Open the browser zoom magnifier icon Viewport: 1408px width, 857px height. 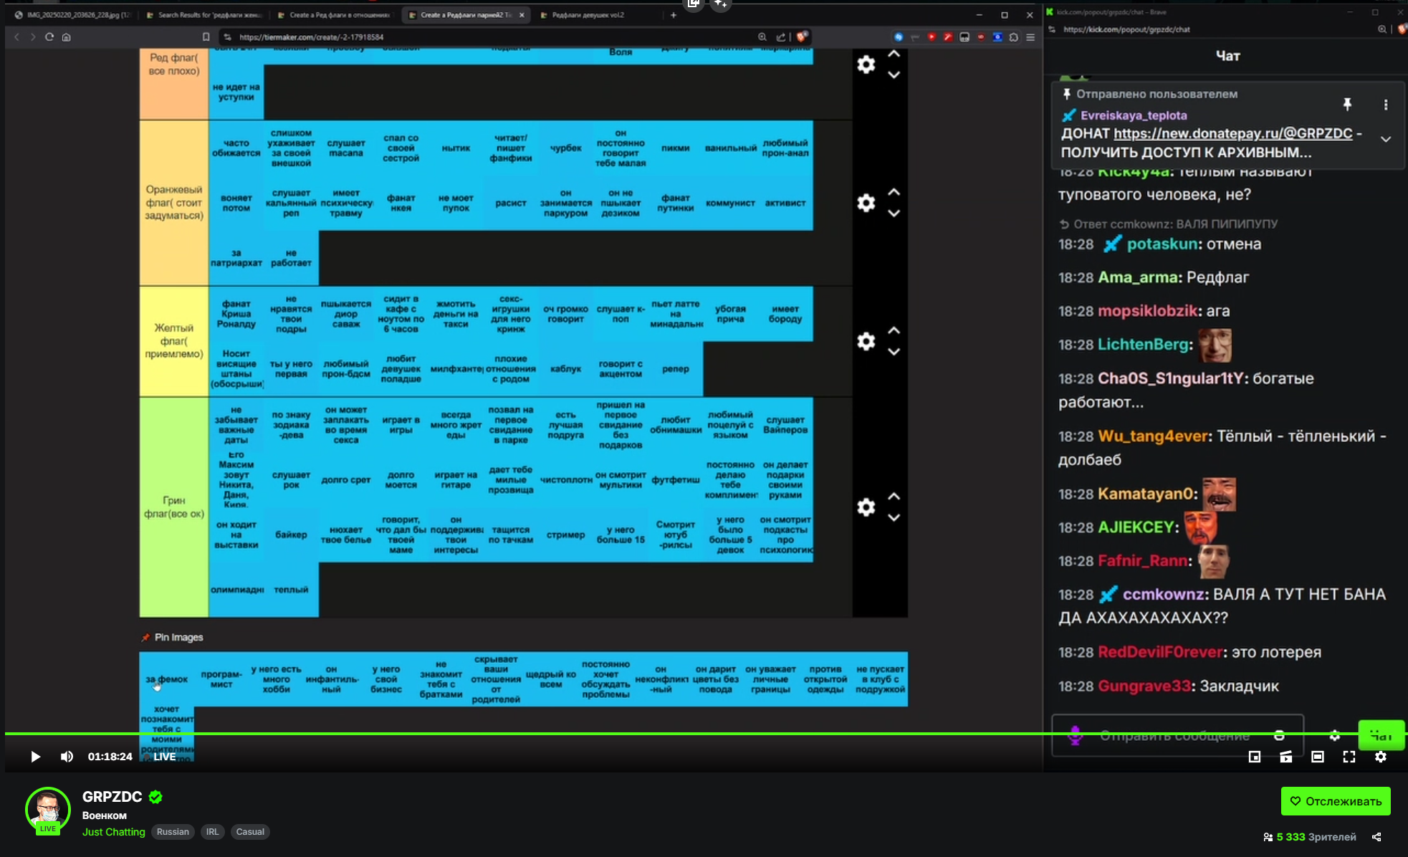pos(762,37)
